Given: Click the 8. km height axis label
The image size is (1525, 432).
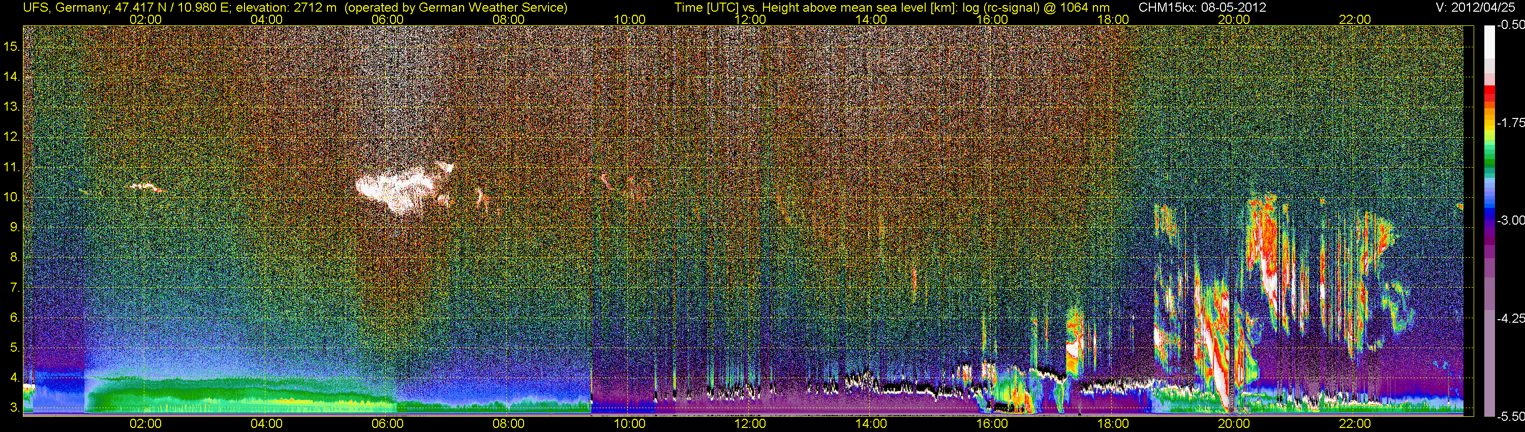Looking at the screenshot, I should point(15,258).
